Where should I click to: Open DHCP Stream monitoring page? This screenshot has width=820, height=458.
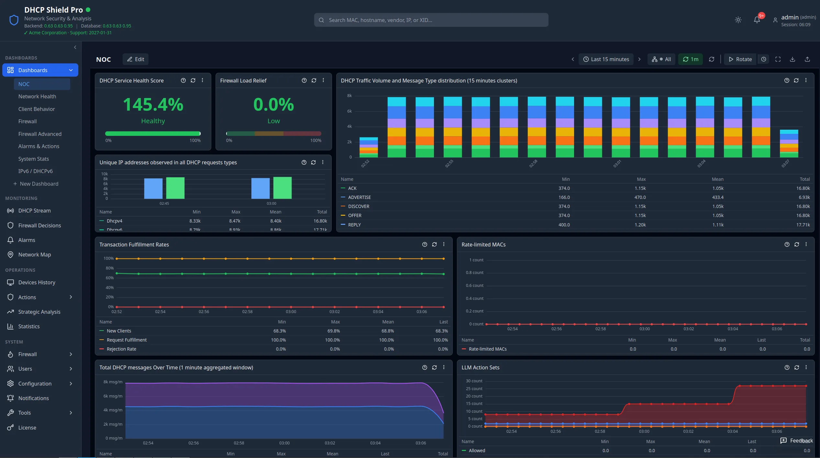[x=40, y=211]
